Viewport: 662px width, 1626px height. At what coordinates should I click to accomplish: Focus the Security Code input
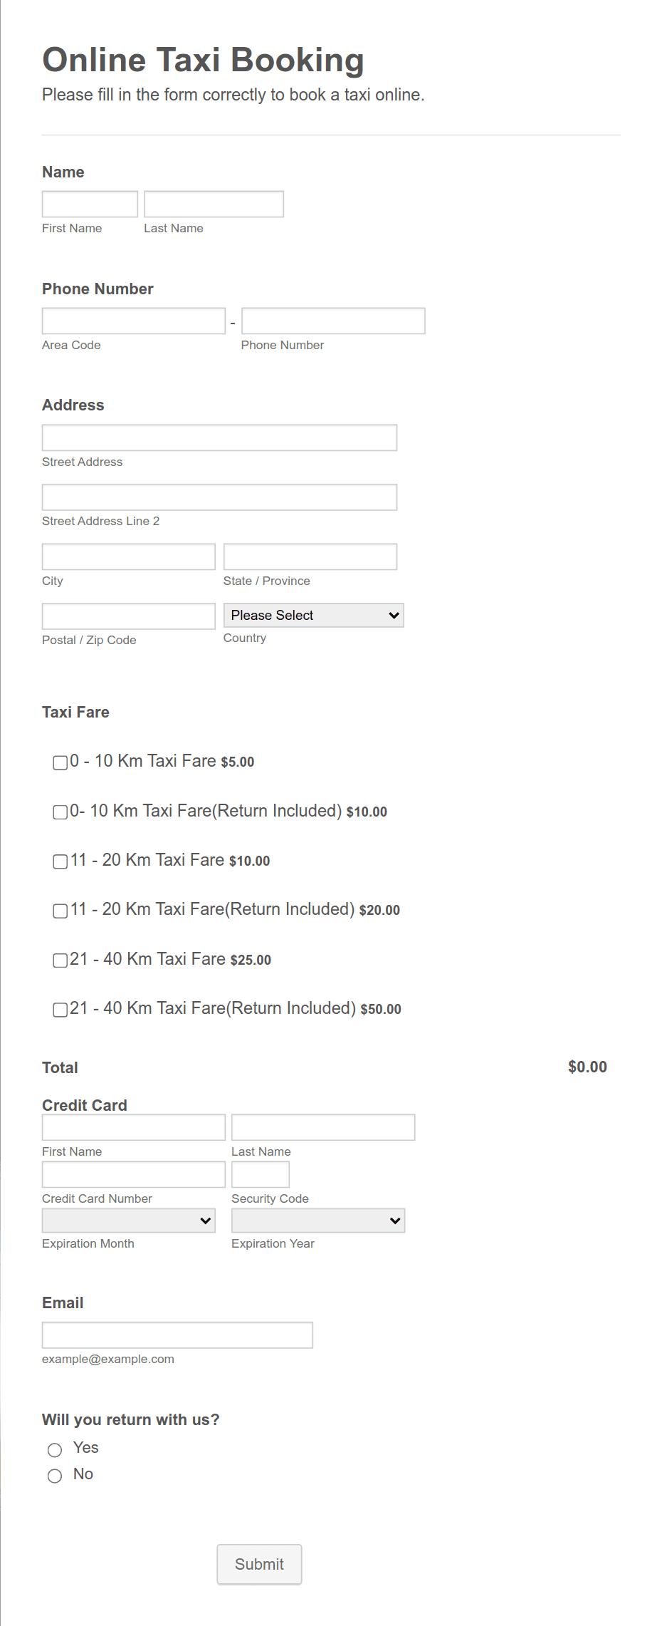point(261,1174)
